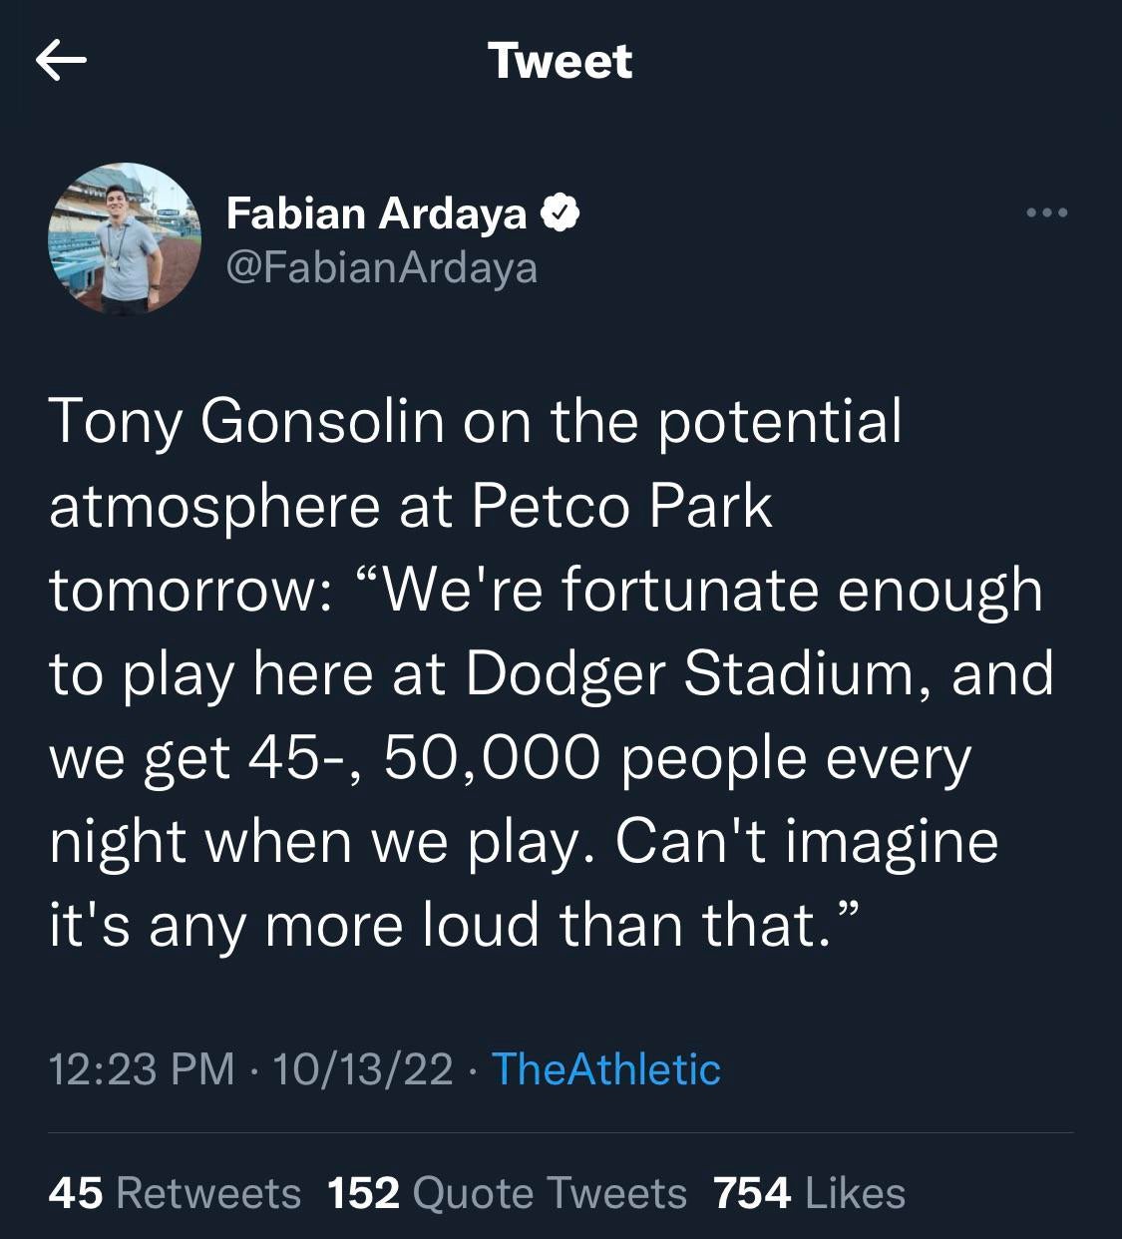
Task: Open the @FabianArdaya handle
Action: [x=382, y=267]
